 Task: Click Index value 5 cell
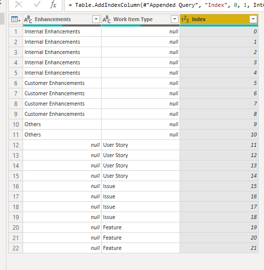pyautogui.click(x=219, y=83)
